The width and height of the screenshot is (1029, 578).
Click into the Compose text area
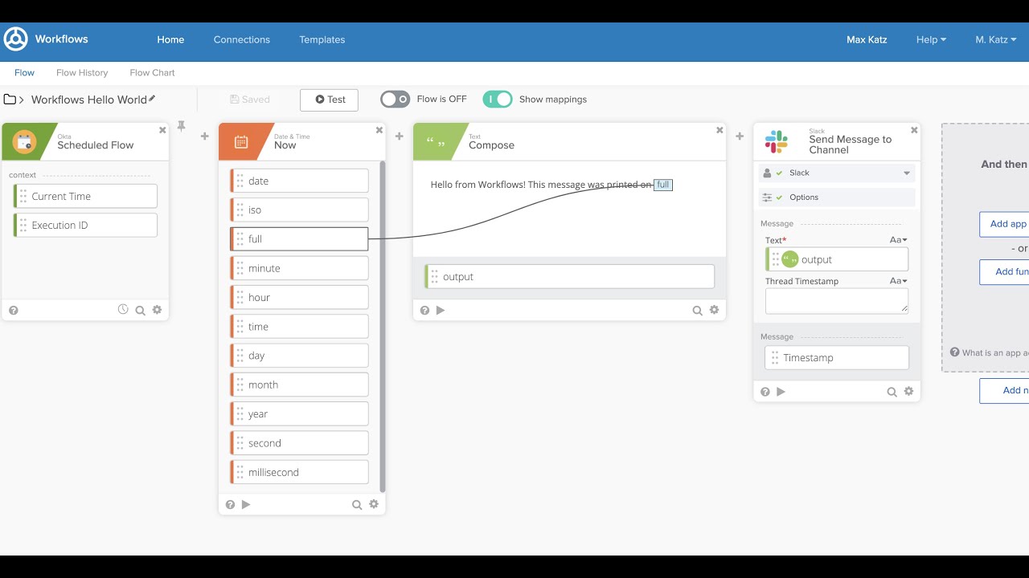pos(569,209)
